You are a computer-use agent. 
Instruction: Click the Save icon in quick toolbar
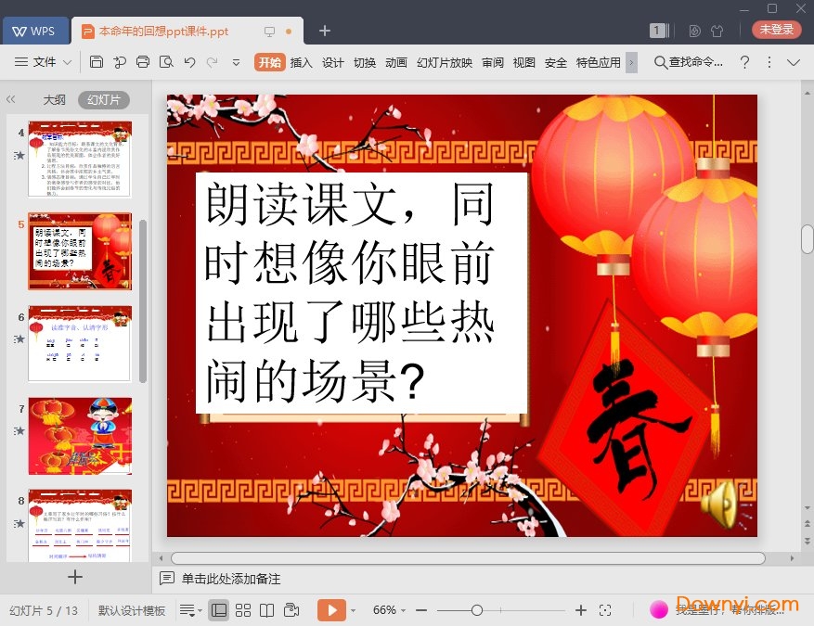tap(97, 62)
